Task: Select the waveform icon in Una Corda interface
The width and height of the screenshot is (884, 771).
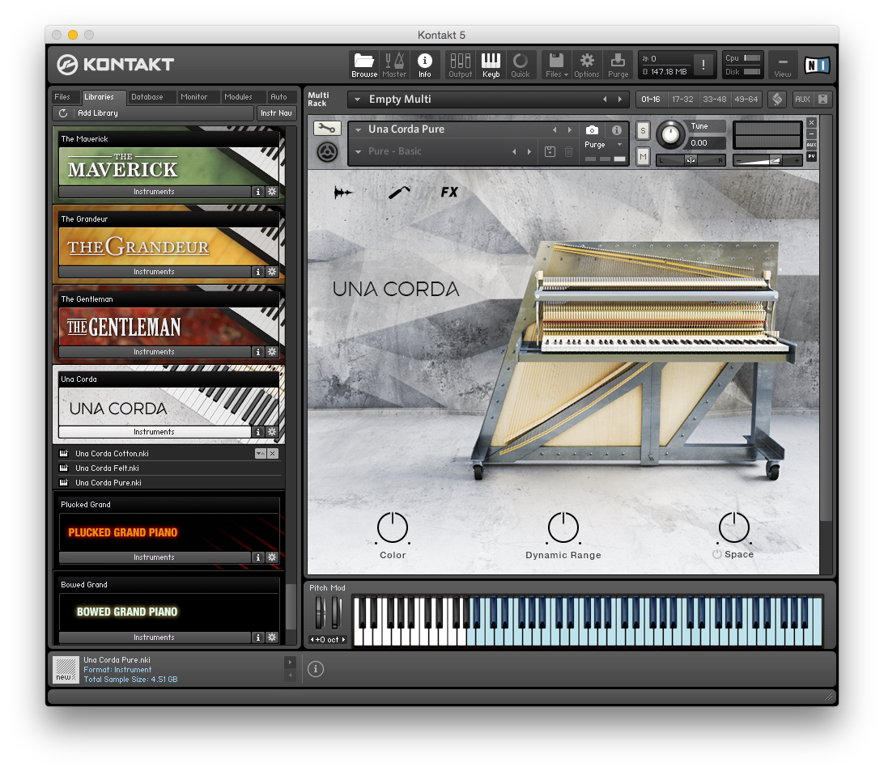Action: click(x=342, y=193)
